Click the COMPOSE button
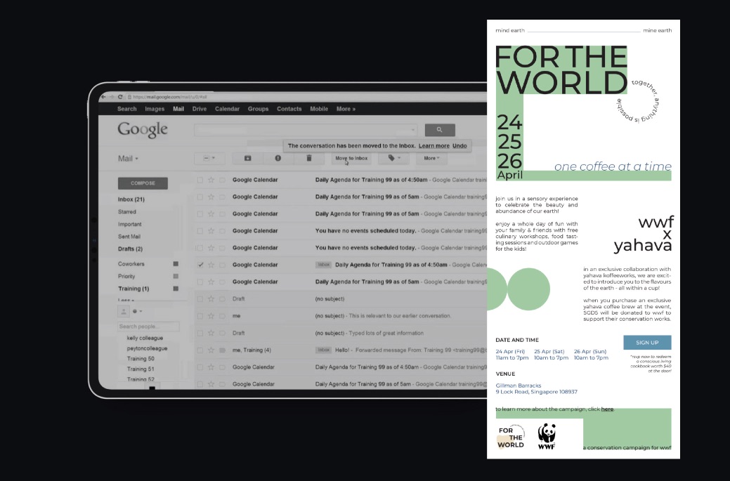This screenshot has width=730, height=481. (143, 183)
